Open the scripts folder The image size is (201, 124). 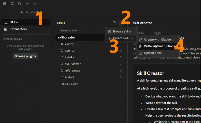[70, 77]
